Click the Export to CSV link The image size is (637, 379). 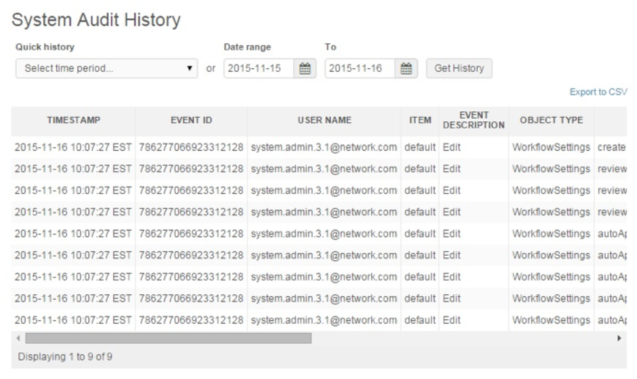click(598, 92)
